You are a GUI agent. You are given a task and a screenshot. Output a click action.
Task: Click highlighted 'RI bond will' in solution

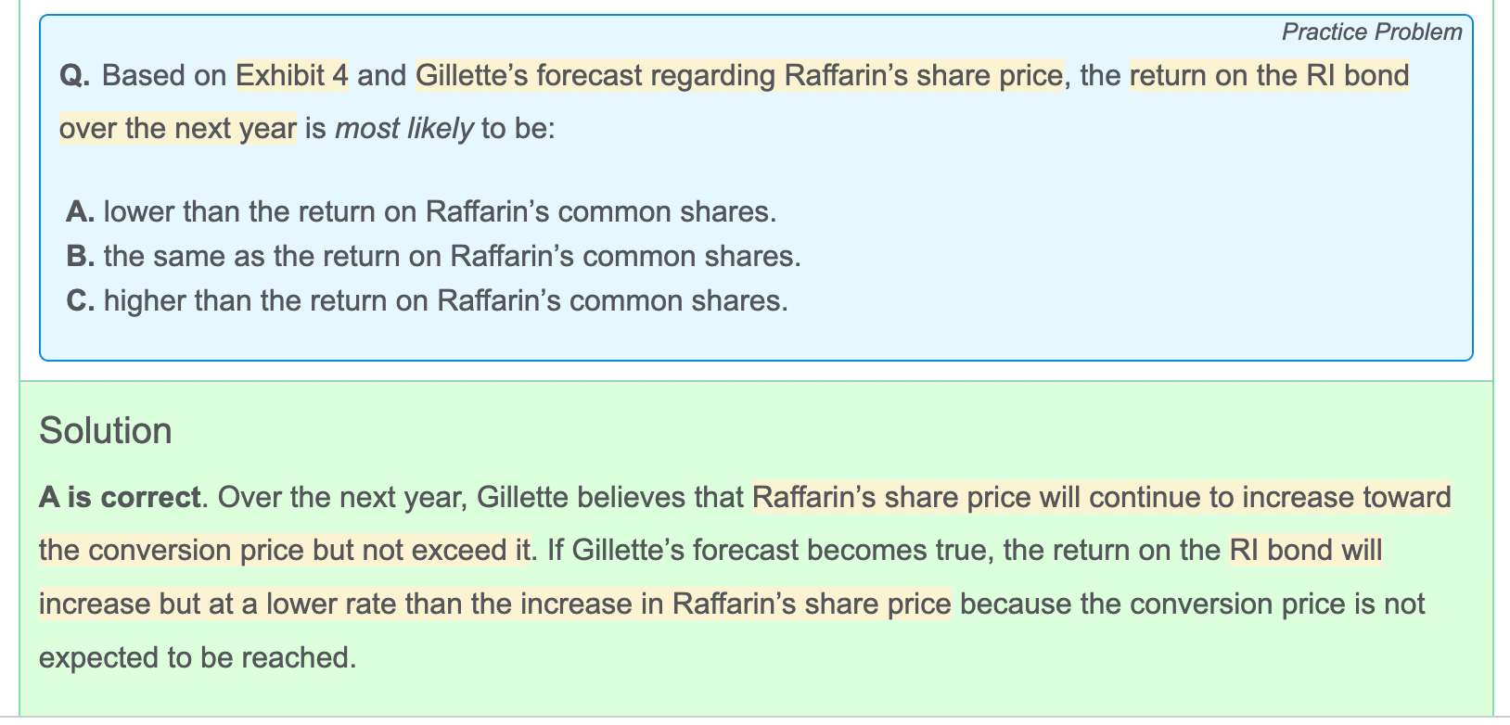point(1306,551)
